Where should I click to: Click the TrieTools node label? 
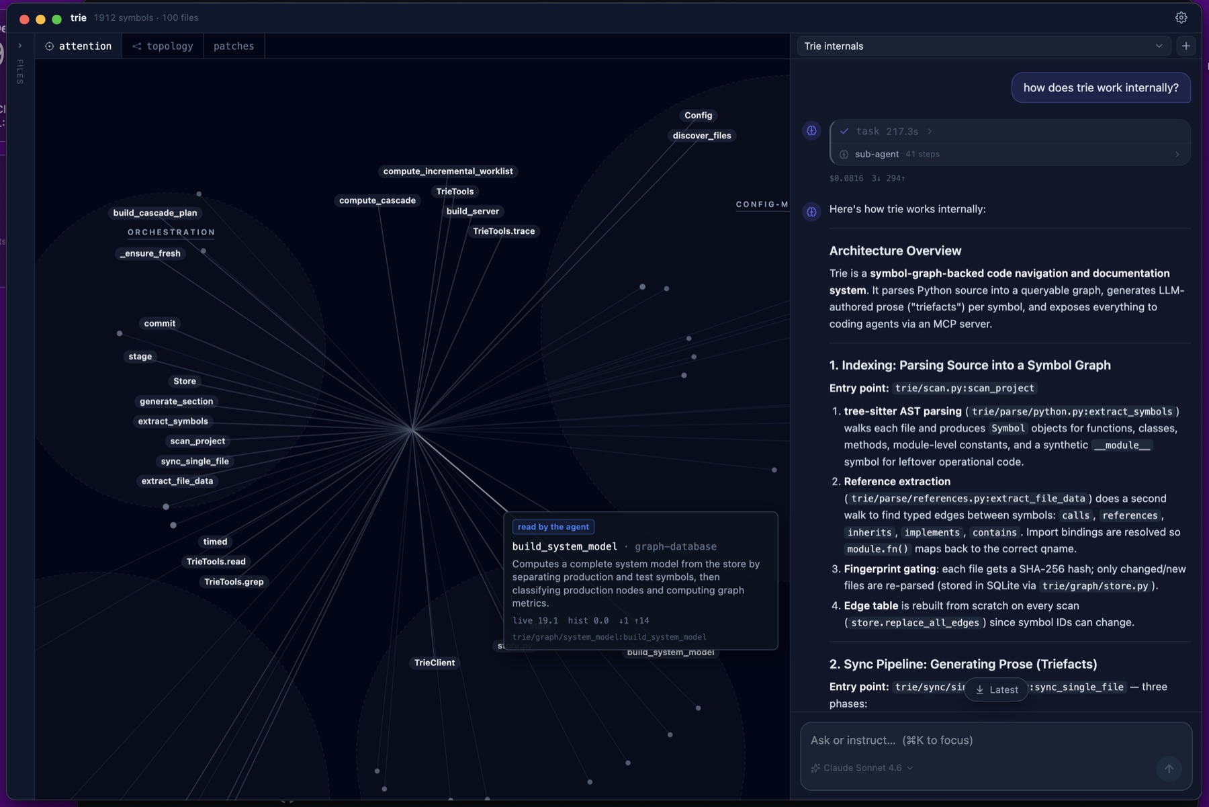tap(455, 191)
